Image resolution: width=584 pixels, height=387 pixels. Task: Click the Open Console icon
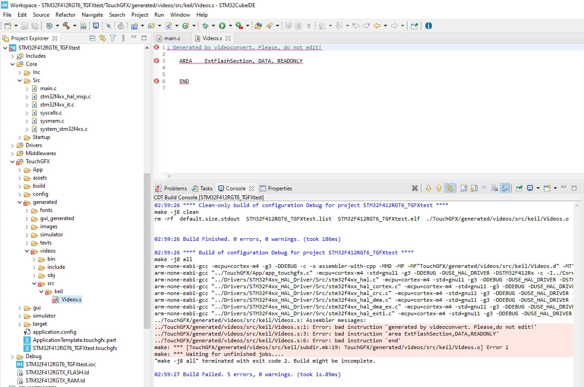[547, 188]
